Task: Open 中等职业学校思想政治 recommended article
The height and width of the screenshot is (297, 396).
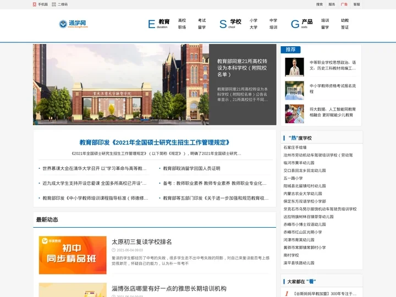Action: point(333,65)
